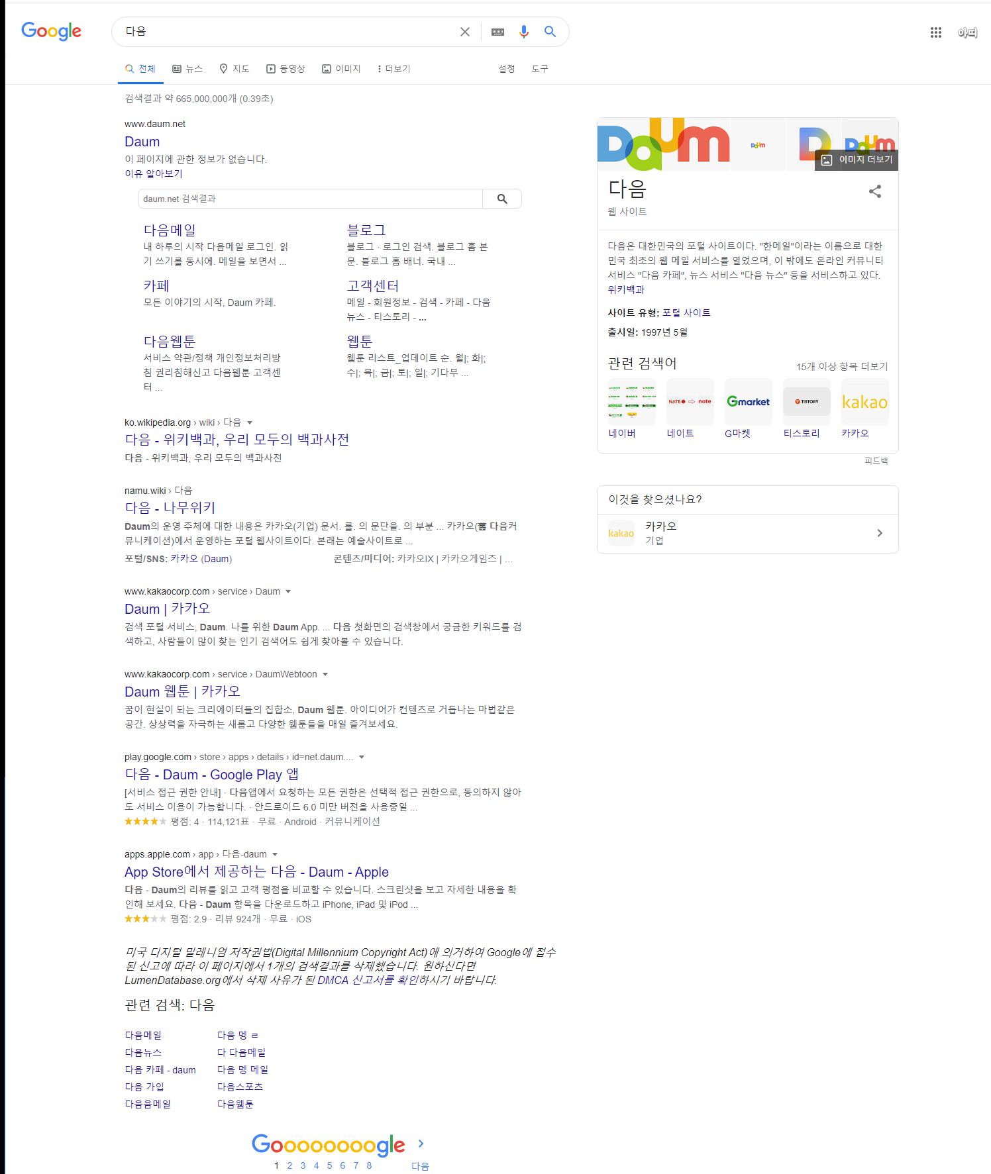991x1174 pixels.
Task: Switch to the 전체 tab
Action: (x=140, y=69)
